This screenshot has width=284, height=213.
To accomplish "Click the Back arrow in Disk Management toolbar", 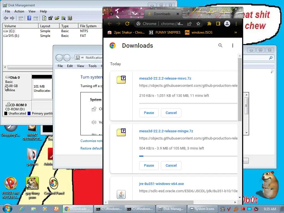I will tap(6, 18).
